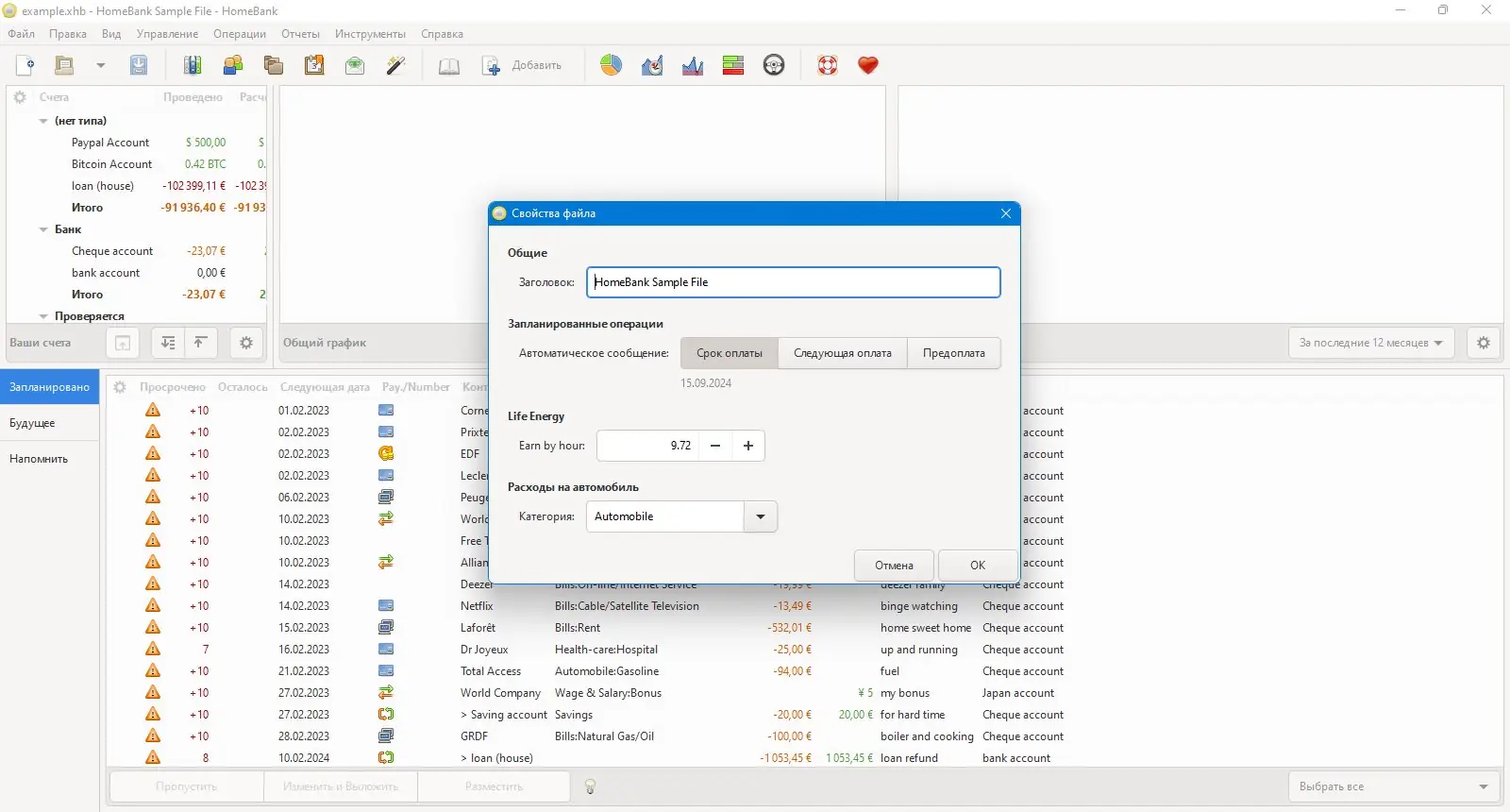The width and height of the screenshot is (1510, 812).
Task: Click the save file toolbar icon
Action: coord(139,65)
